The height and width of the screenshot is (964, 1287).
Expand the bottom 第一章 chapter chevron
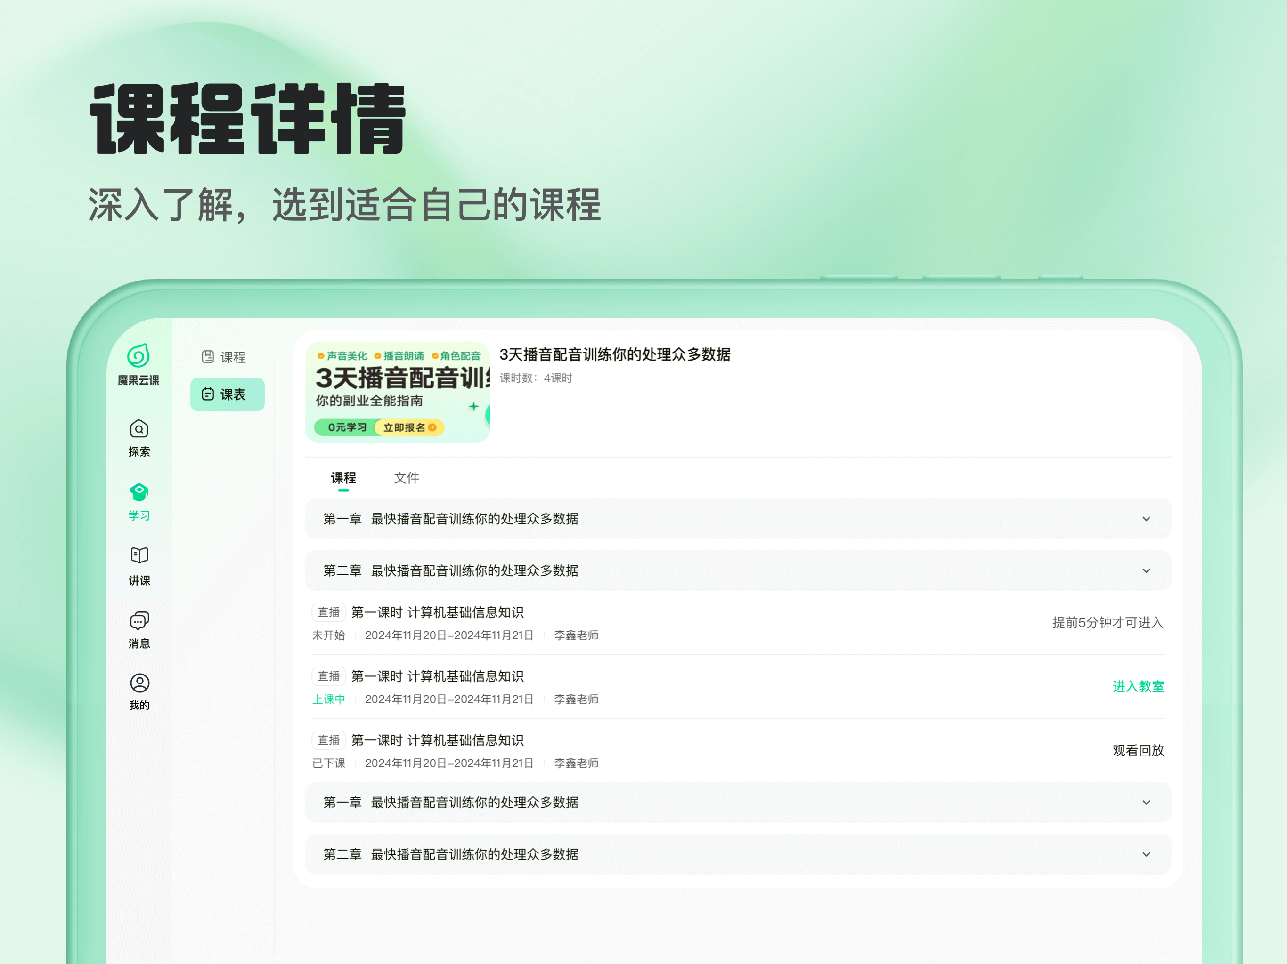tap(1146, 803)
